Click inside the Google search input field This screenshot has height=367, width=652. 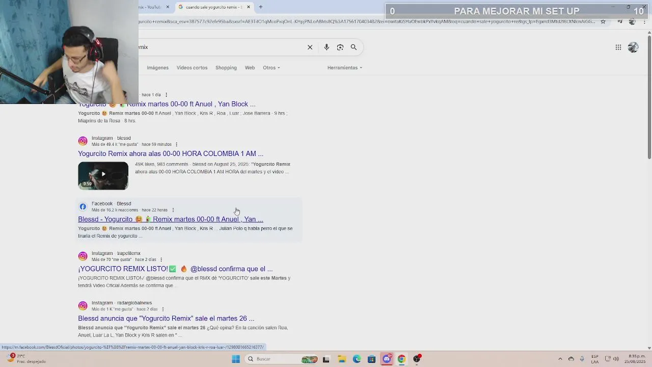[219, 47]
